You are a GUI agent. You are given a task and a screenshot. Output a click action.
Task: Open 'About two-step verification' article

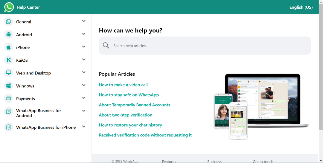(x=125, y=115)
